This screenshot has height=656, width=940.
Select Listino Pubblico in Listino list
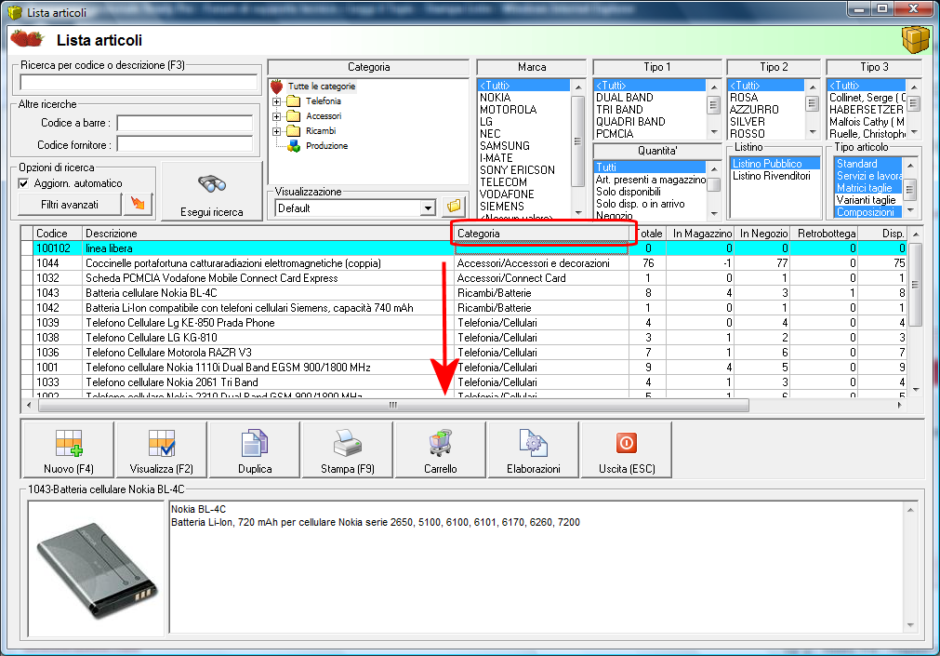point(775,164)
